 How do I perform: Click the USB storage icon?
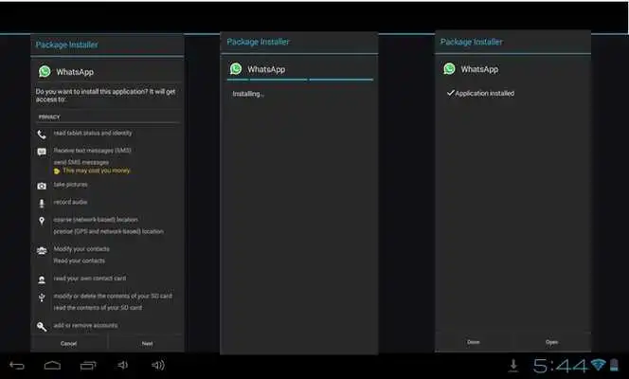(x=42, y=298)
